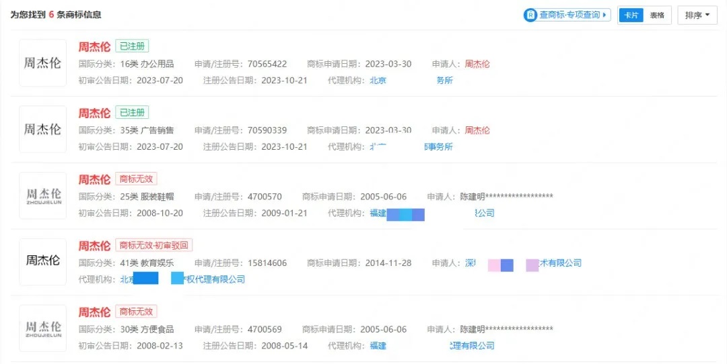Open applicant 周杰伦 on the 70590339 card
Image resolution: width=727 pixels, height=364 pixels.
point(477,130)
